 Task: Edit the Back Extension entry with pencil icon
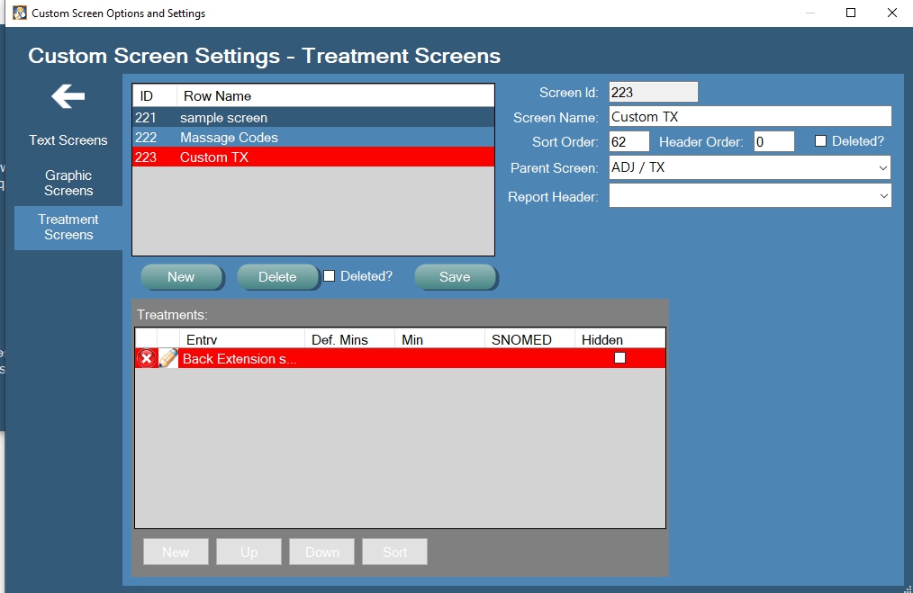tap(168, 359)
